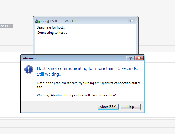Image resolution: width=175 pixels, height=134 pixels.
Task: Open context help with the question mark button
Action: tap(130, 58)
